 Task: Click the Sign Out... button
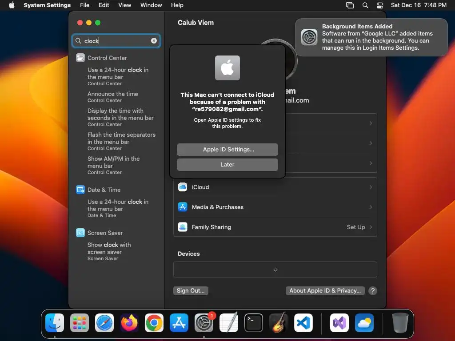191,290
